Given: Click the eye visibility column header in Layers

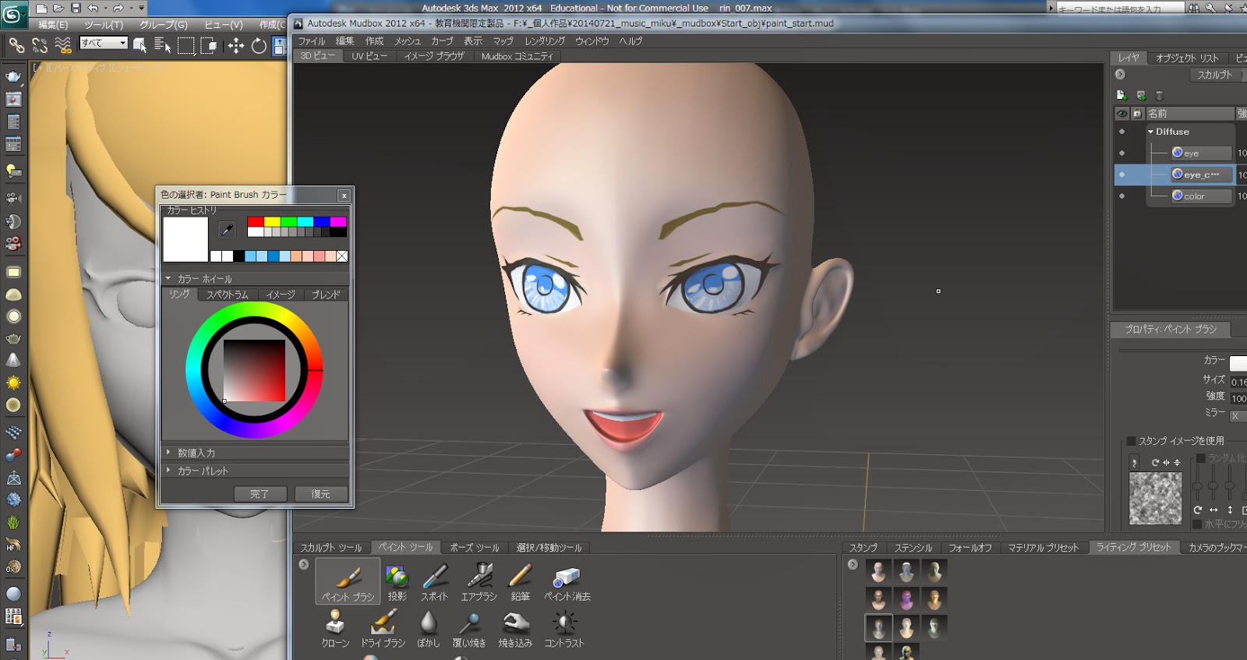Looking at the screenshot, I should click(x=1122, y=114).
